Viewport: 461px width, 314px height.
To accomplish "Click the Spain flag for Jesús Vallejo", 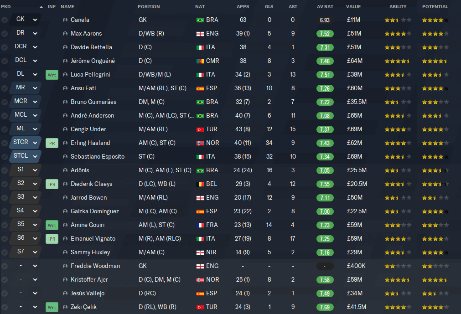I will tap(200, 294).
